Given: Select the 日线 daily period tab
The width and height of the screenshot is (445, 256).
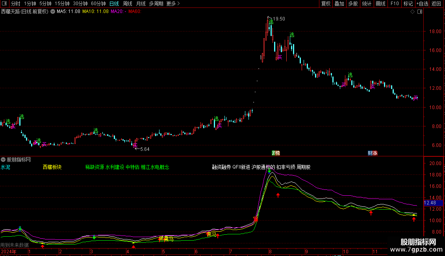Looking at the screenshot, I should 114,4.
